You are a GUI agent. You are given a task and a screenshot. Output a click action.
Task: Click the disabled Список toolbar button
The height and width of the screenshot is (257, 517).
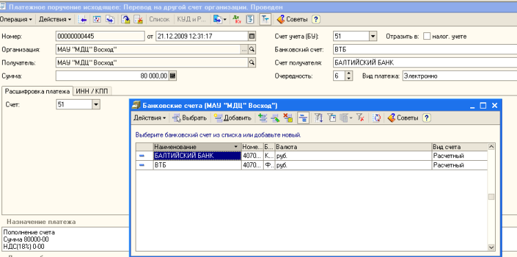tap(159, 19)
